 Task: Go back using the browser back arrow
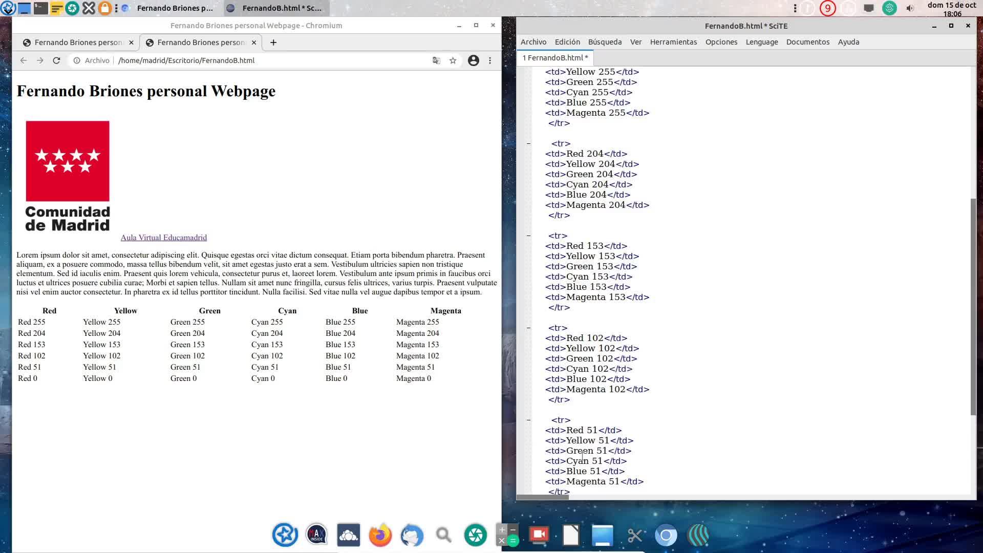click(24, 60)
